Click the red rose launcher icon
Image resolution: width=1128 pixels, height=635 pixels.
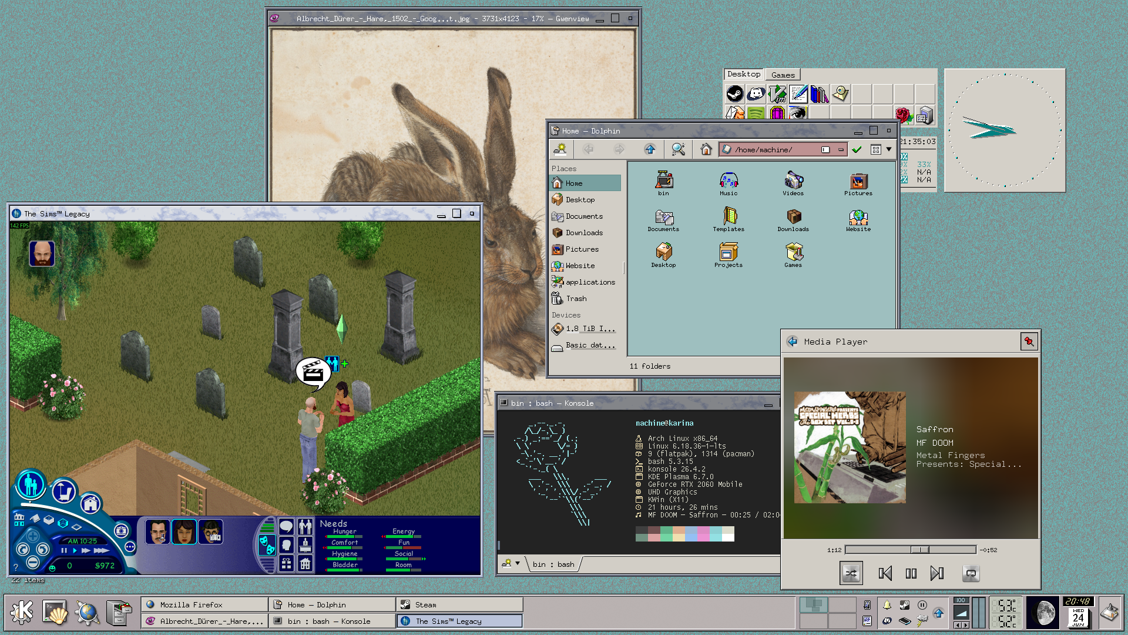pyautogui.click(x=904, y=115)
